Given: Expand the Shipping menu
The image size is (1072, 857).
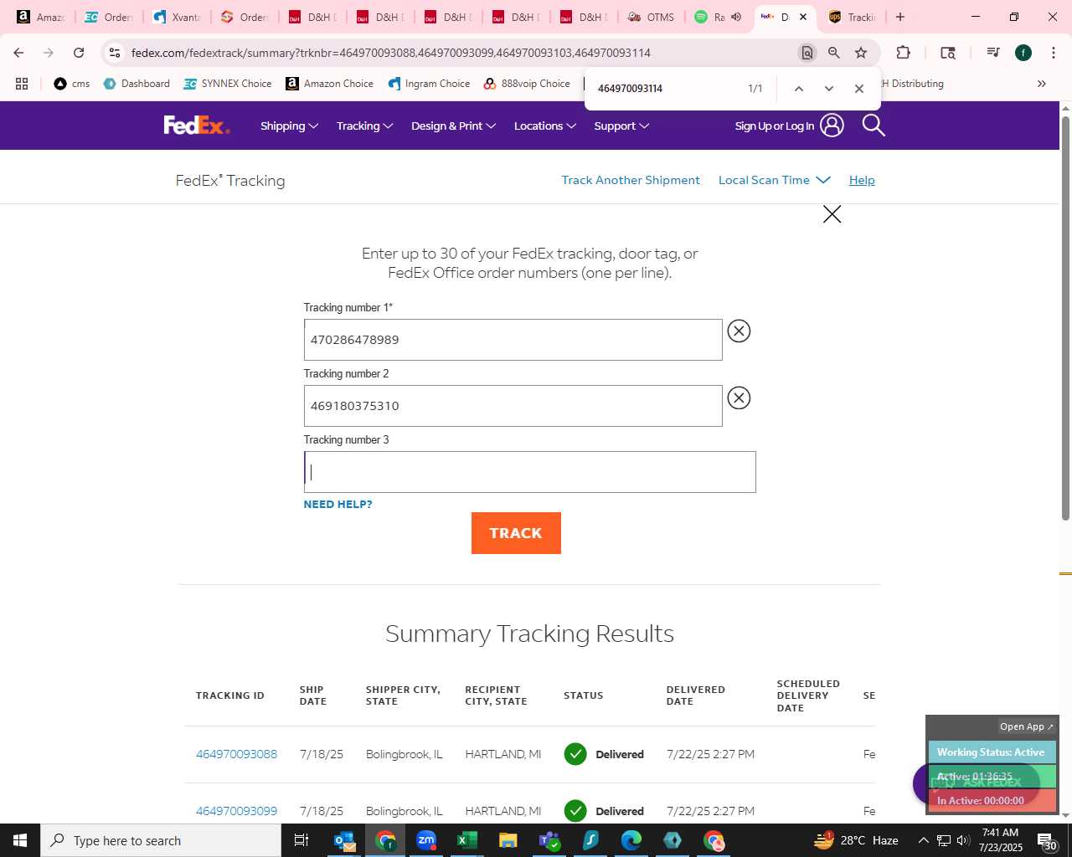Looking at the screenshot, I should tap(289, 126).
